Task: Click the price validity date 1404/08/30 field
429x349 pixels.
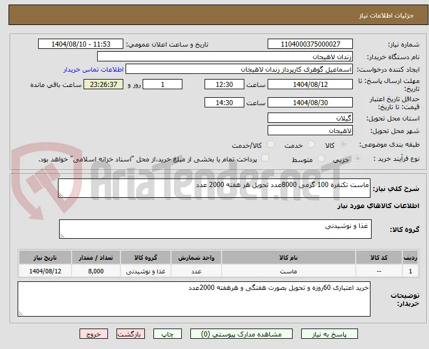Action: (x=310, y=102)
